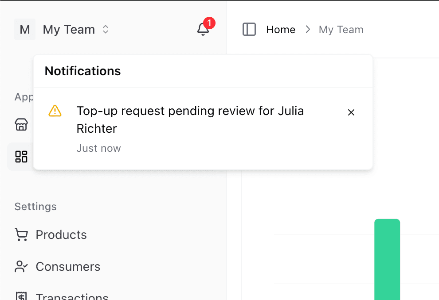This screenshot has height=300, width=439.
Task: Click the red unread notification badge
Action: point(209,23)
